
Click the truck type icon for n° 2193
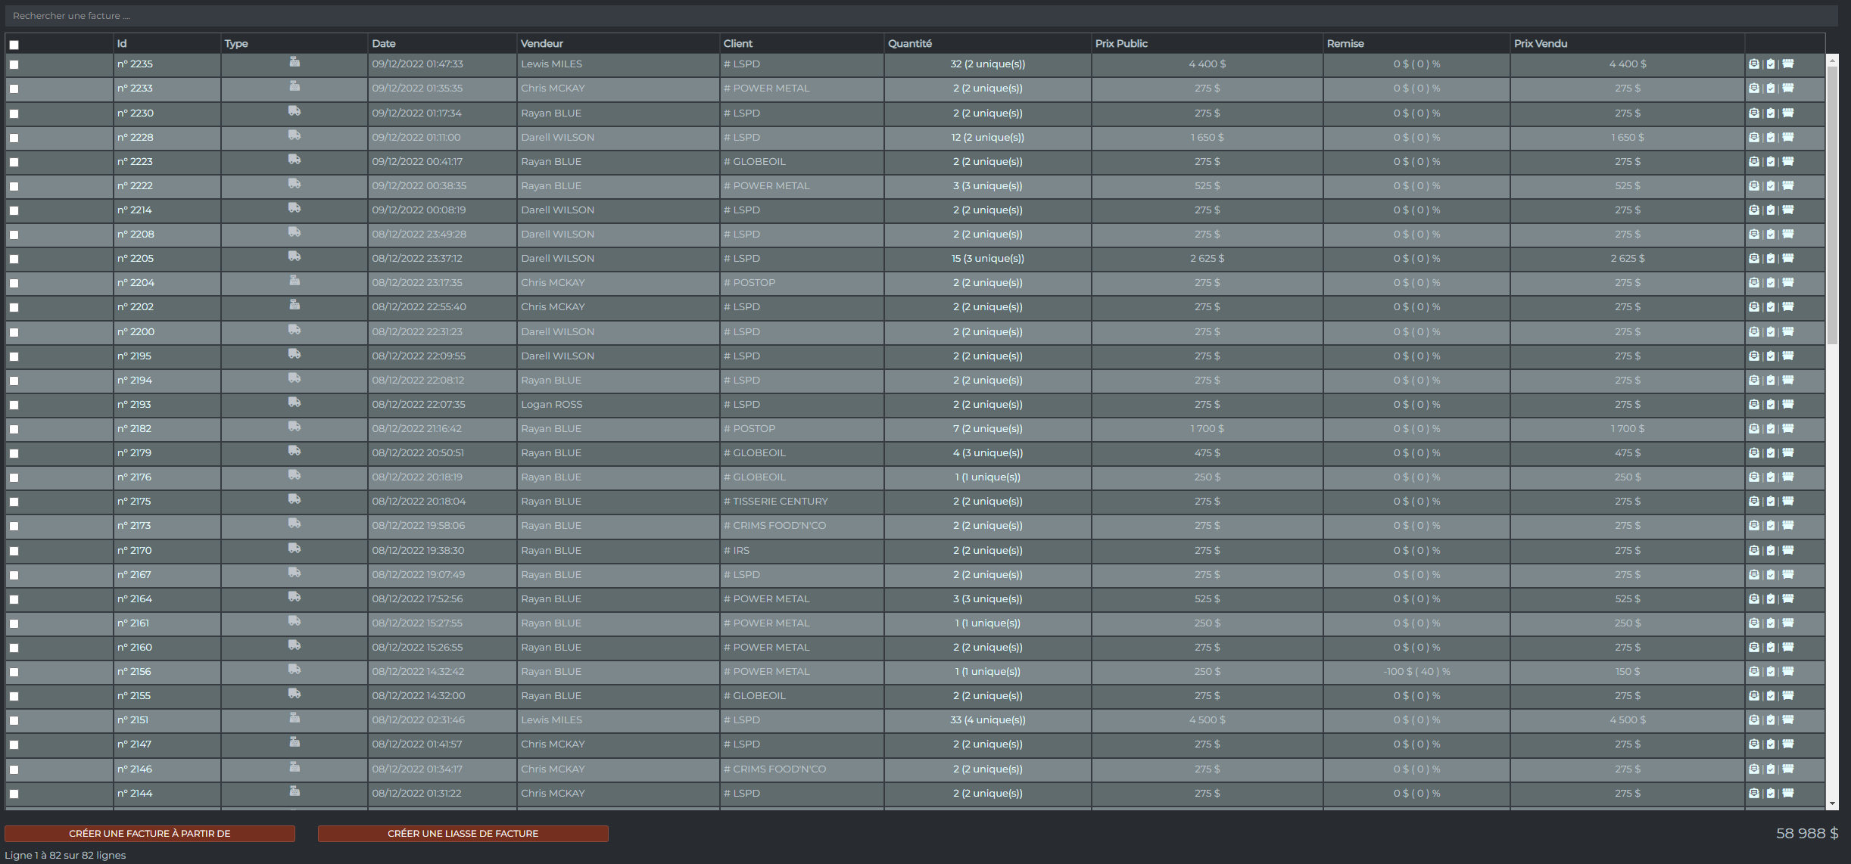click(294, 402)
